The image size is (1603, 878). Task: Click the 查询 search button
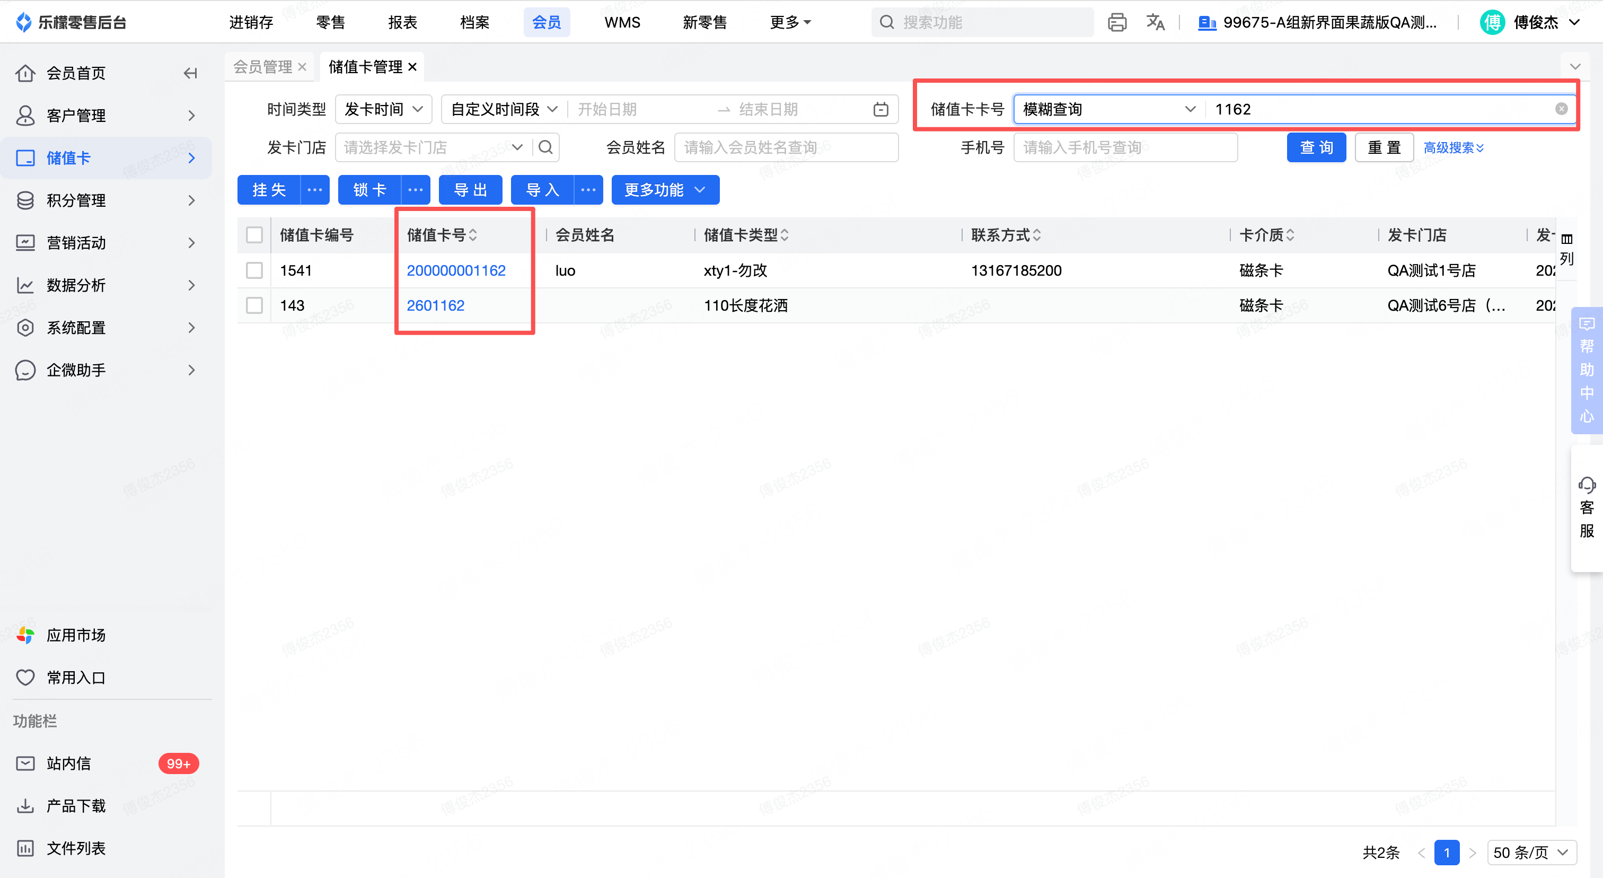pyautogui.click(x=1316, y=147)
